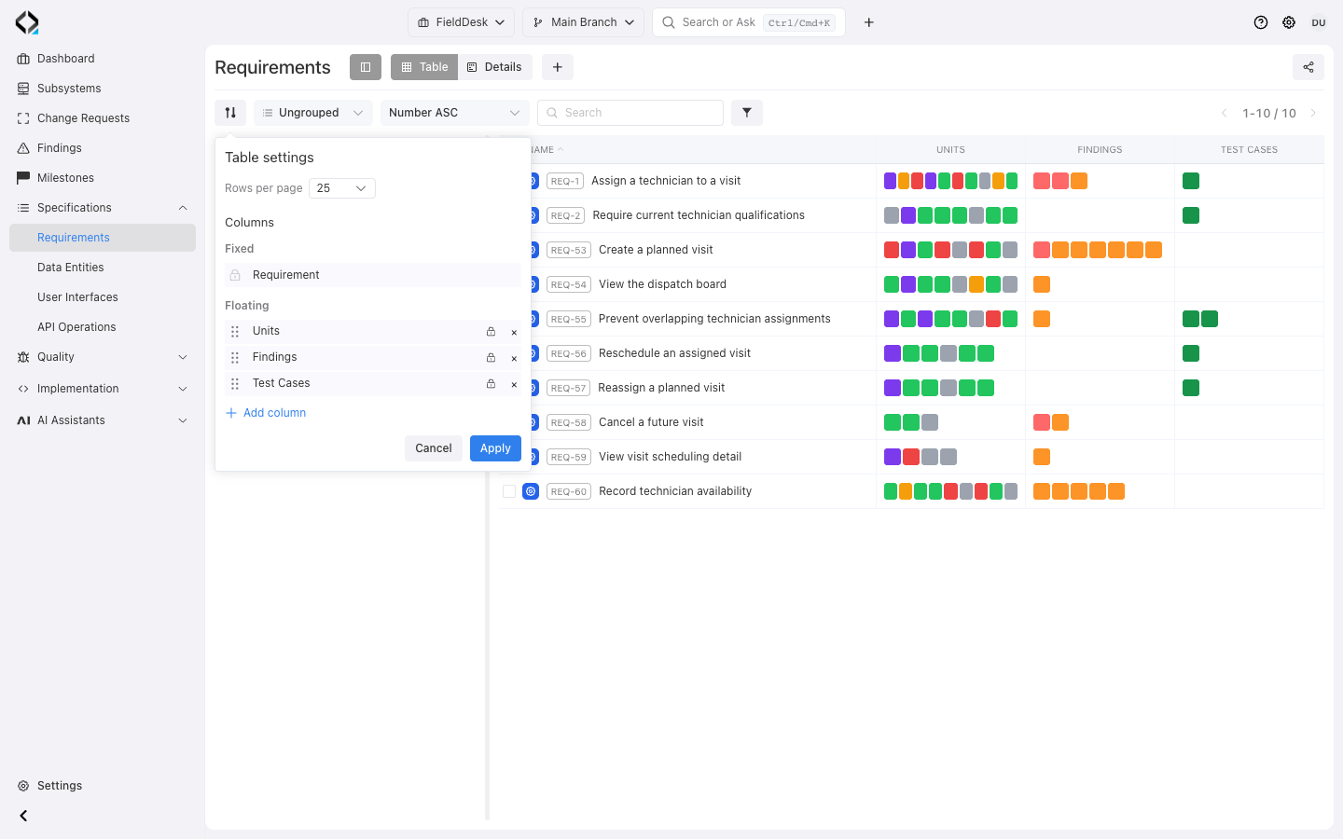Expand the Quality section

tap(103, 357)
